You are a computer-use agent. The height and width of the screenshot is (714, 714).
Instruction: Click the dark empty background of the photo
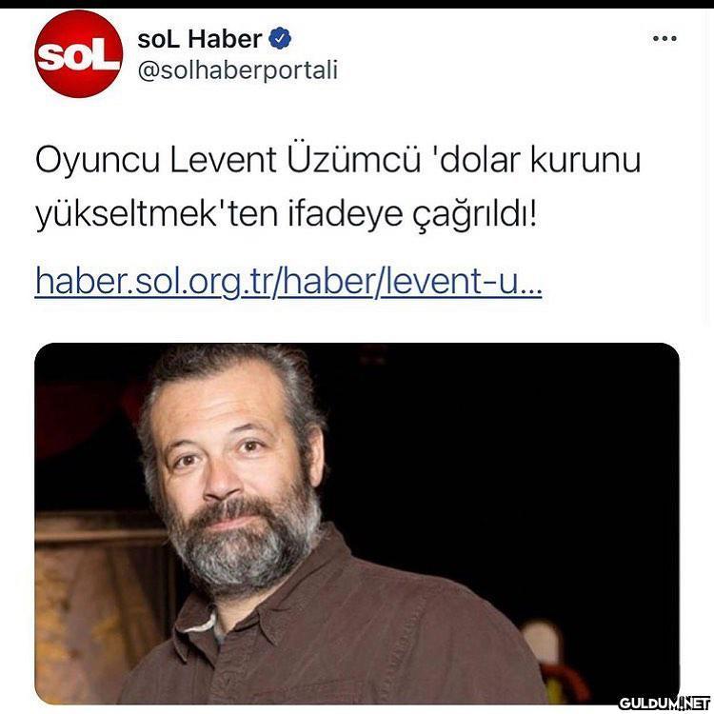click(501, 455)
